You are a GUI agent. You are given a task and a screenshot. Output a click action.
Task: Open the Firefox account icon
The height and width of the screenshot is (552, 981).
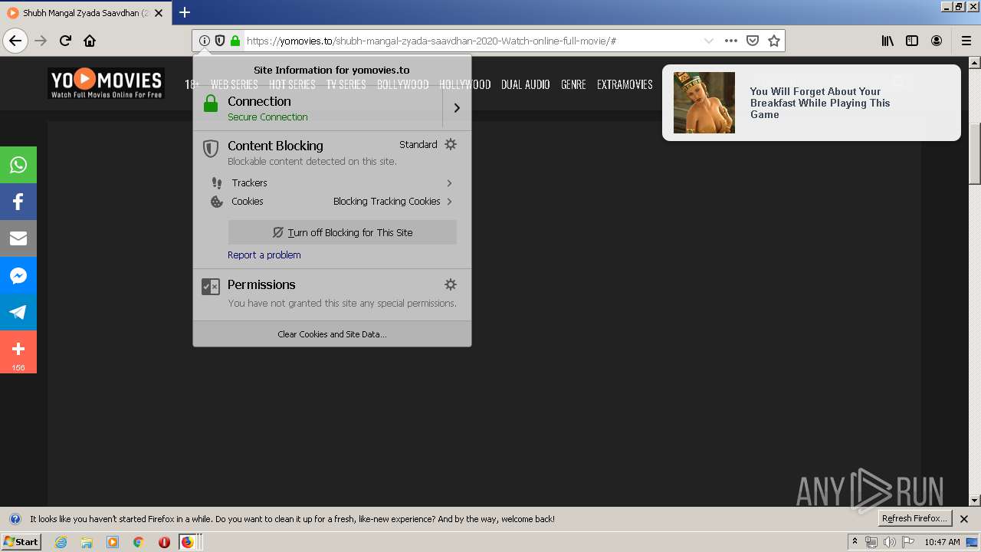[937, 41]
